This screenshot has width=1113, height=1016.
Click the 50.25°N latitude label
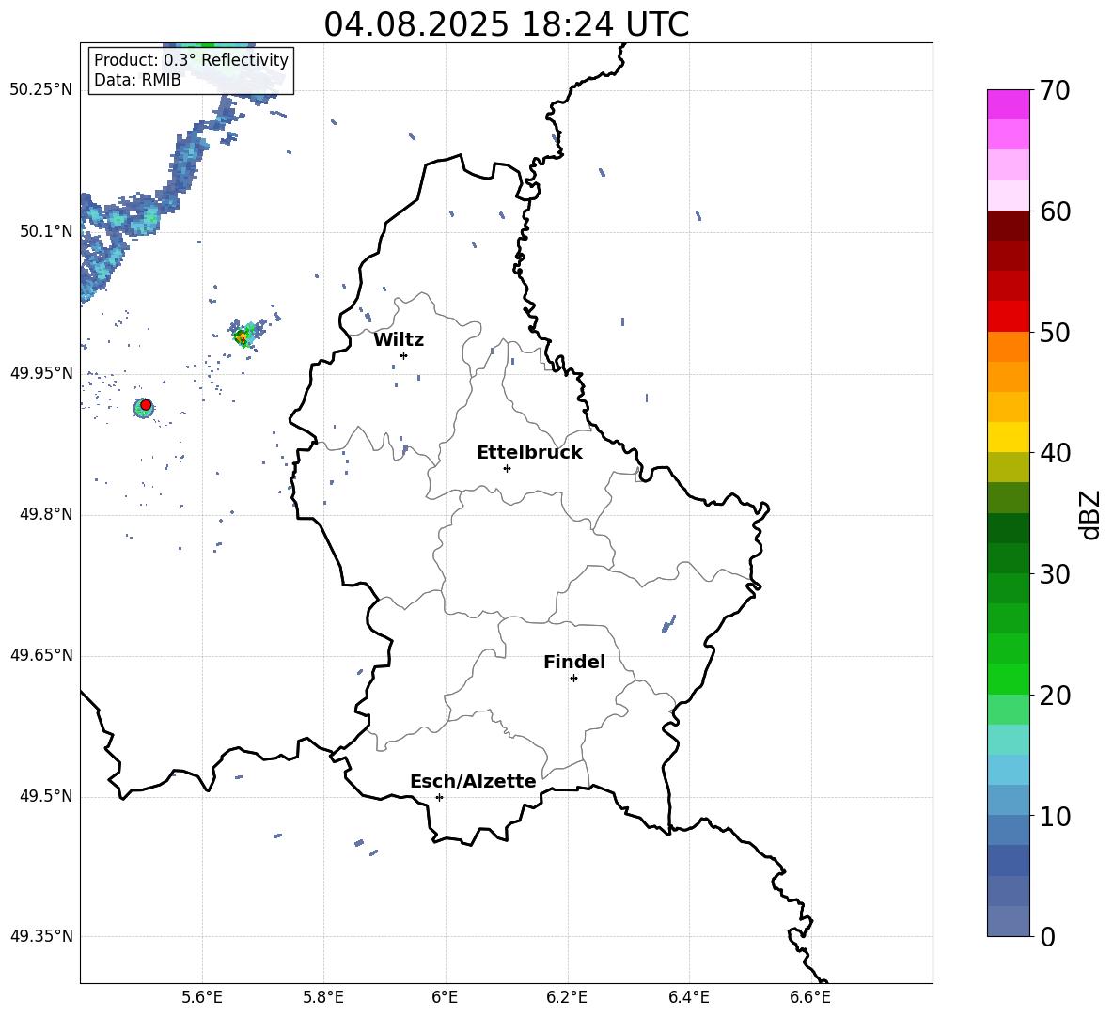[x=41, y=90]
